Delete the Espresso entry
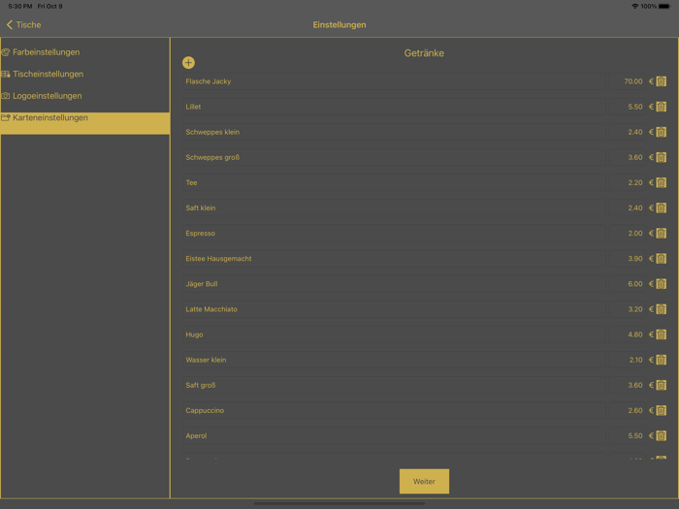The width and height of the screenshot is (679, 509). coord(661,234)
